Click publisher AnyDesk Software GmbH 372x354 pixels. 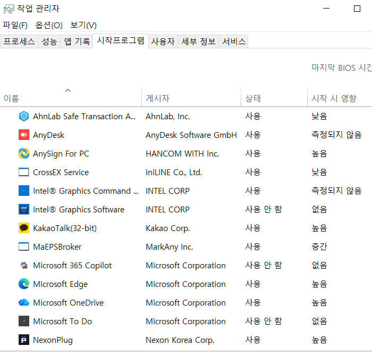point(191,135)
